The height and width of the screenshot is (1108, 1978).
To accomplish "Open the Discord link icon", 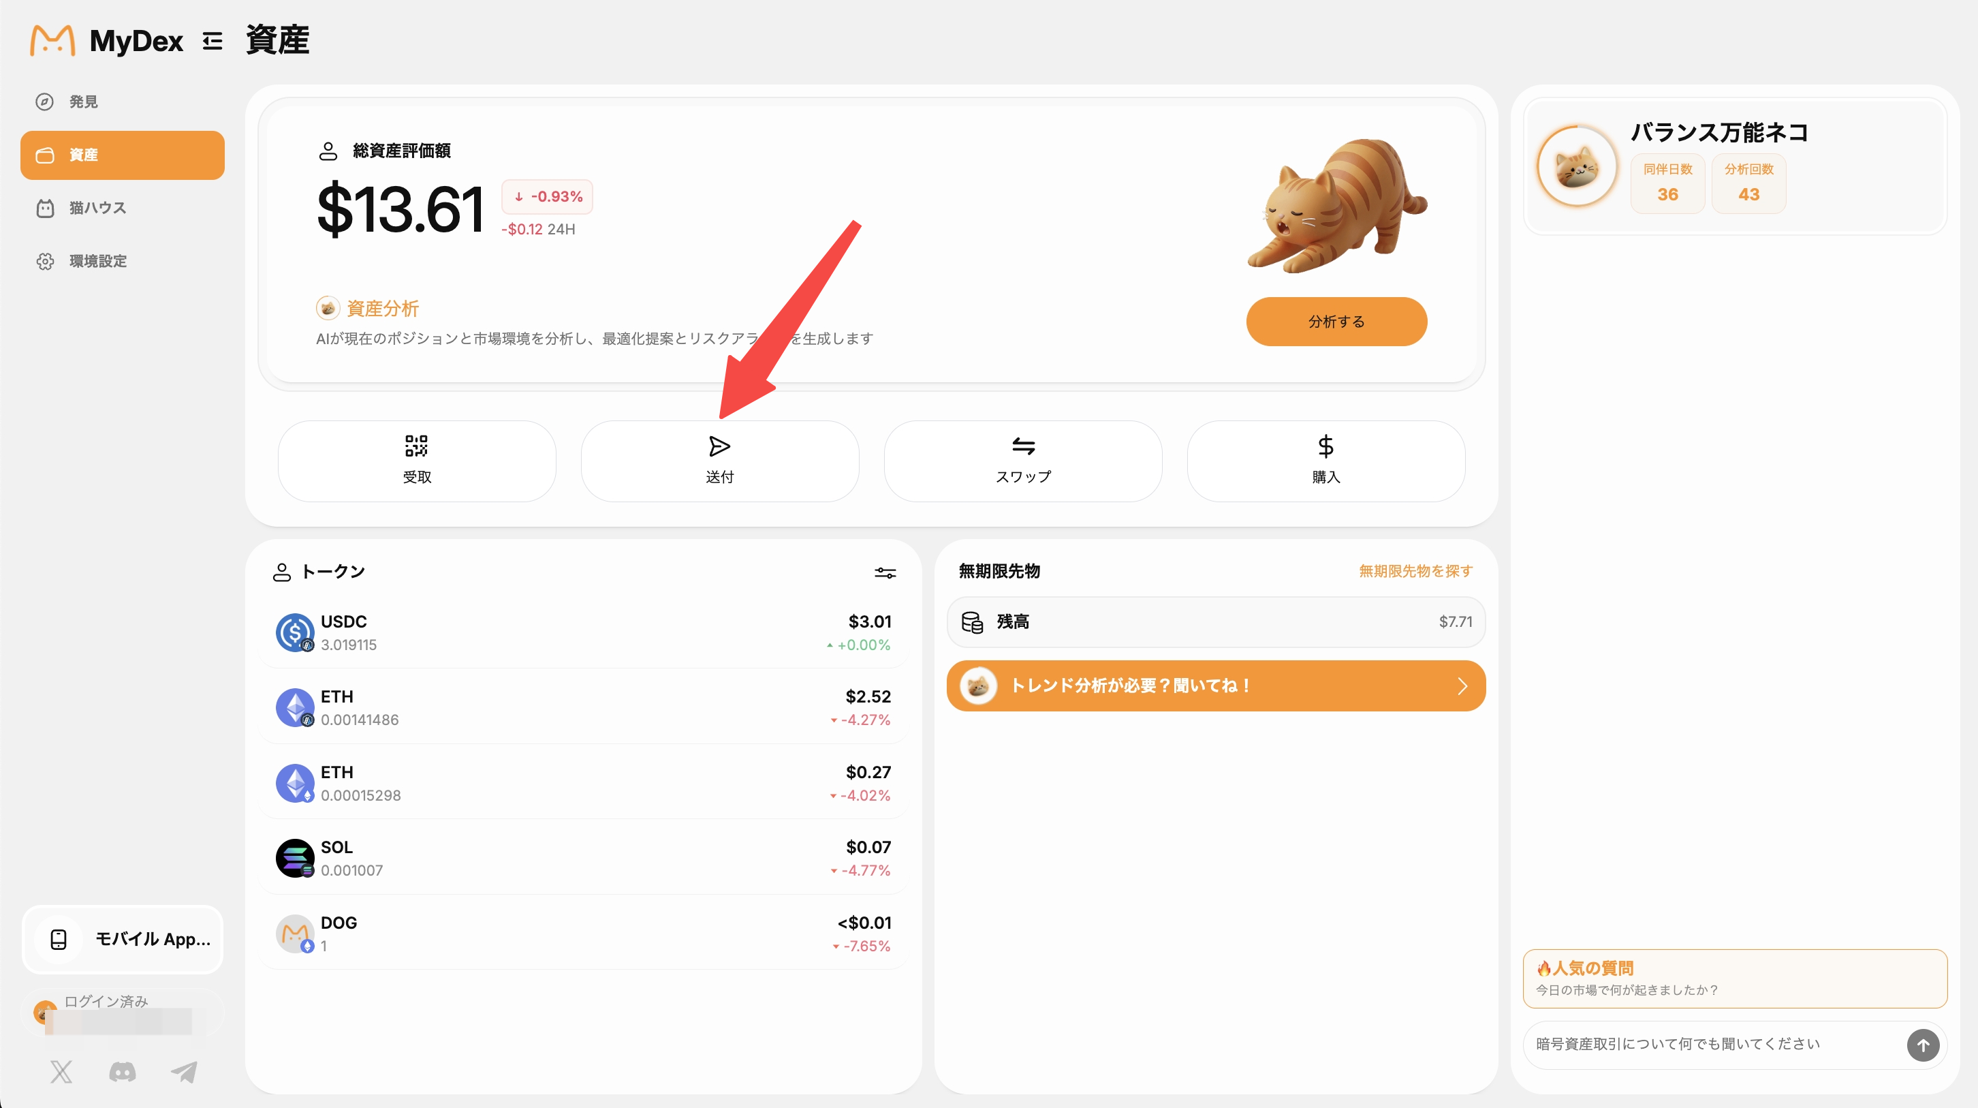I will [x=123, y=1071].
